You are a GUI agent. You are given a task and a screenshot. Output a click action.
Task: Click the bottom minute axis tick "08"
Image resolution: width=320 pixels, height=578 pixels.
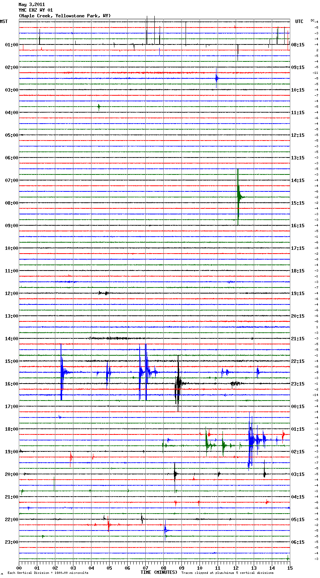click(163, 568)
